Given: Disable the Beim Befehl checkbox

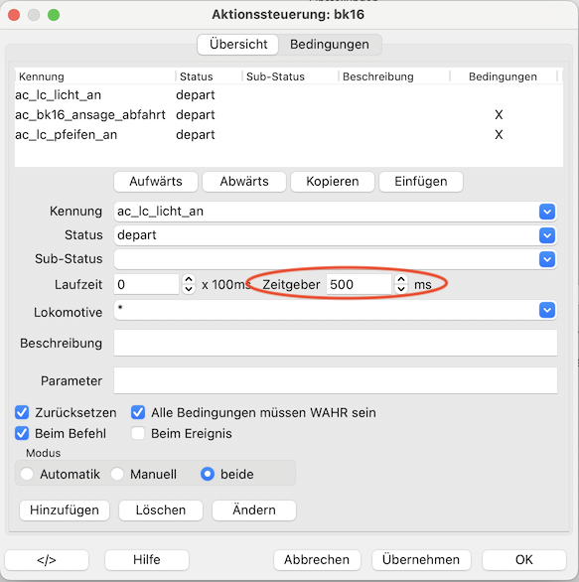Looking at the screenshot, I should 22,433.
